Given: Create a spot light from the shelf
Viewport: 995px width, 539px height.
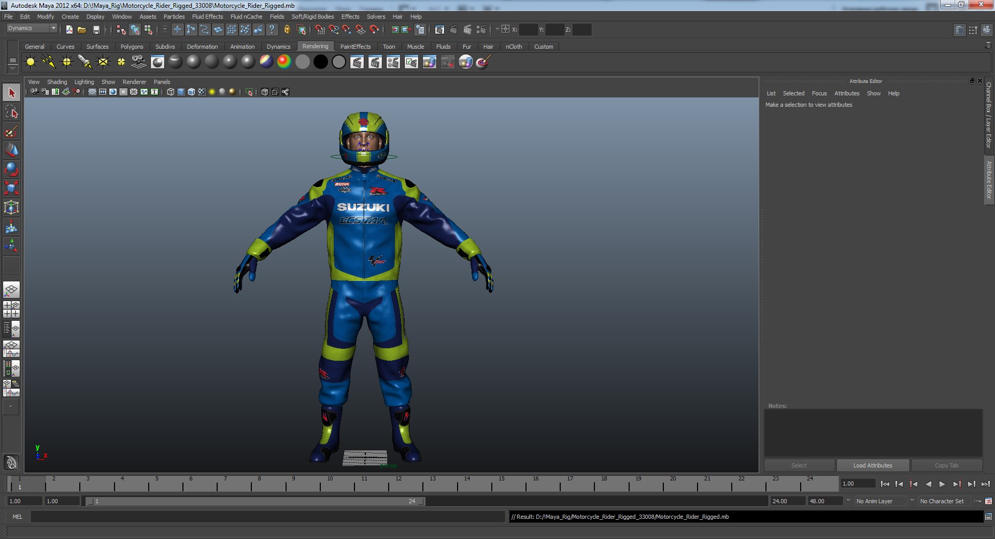Looking at the screenshot, I should click(85, 62).
